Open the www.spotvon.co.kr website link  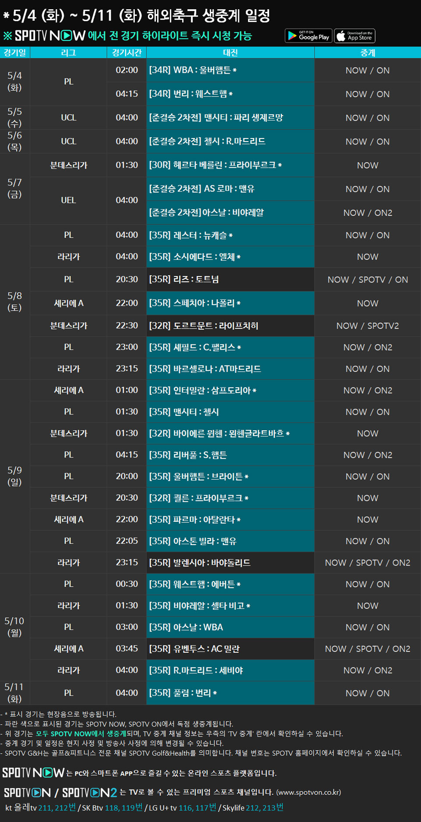(309, 792)
